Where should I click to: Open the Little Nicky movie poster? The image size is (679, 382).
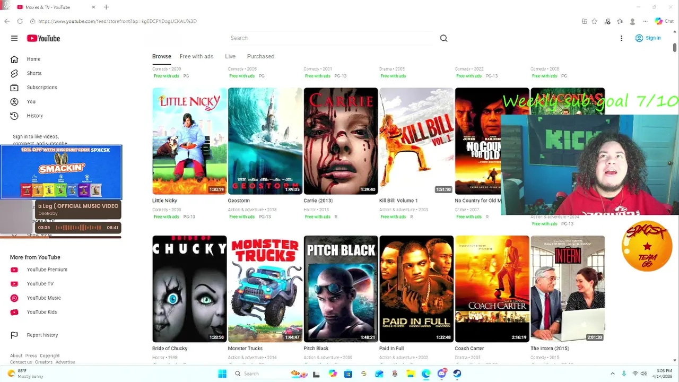point(189,141)
